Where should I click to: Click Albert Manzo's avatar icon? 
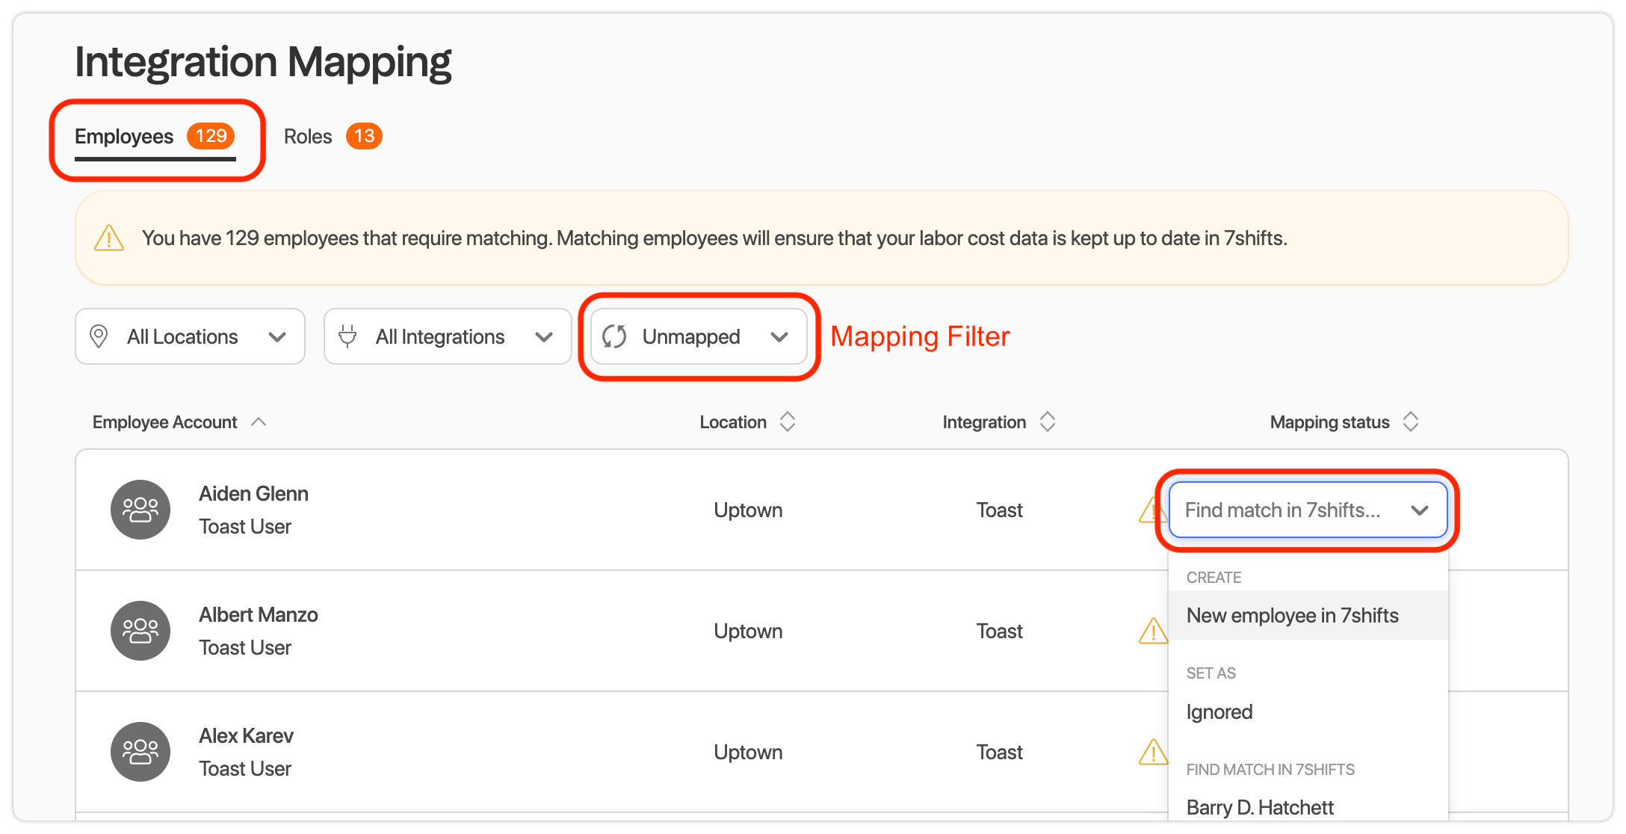(140, 631)
